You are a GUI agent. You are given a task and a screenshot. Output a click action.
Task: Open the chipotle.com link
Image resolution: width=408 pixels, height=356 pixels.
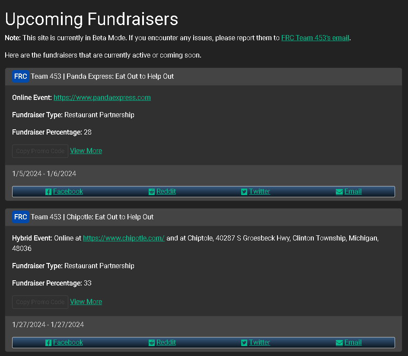click(x=124, y=238)
